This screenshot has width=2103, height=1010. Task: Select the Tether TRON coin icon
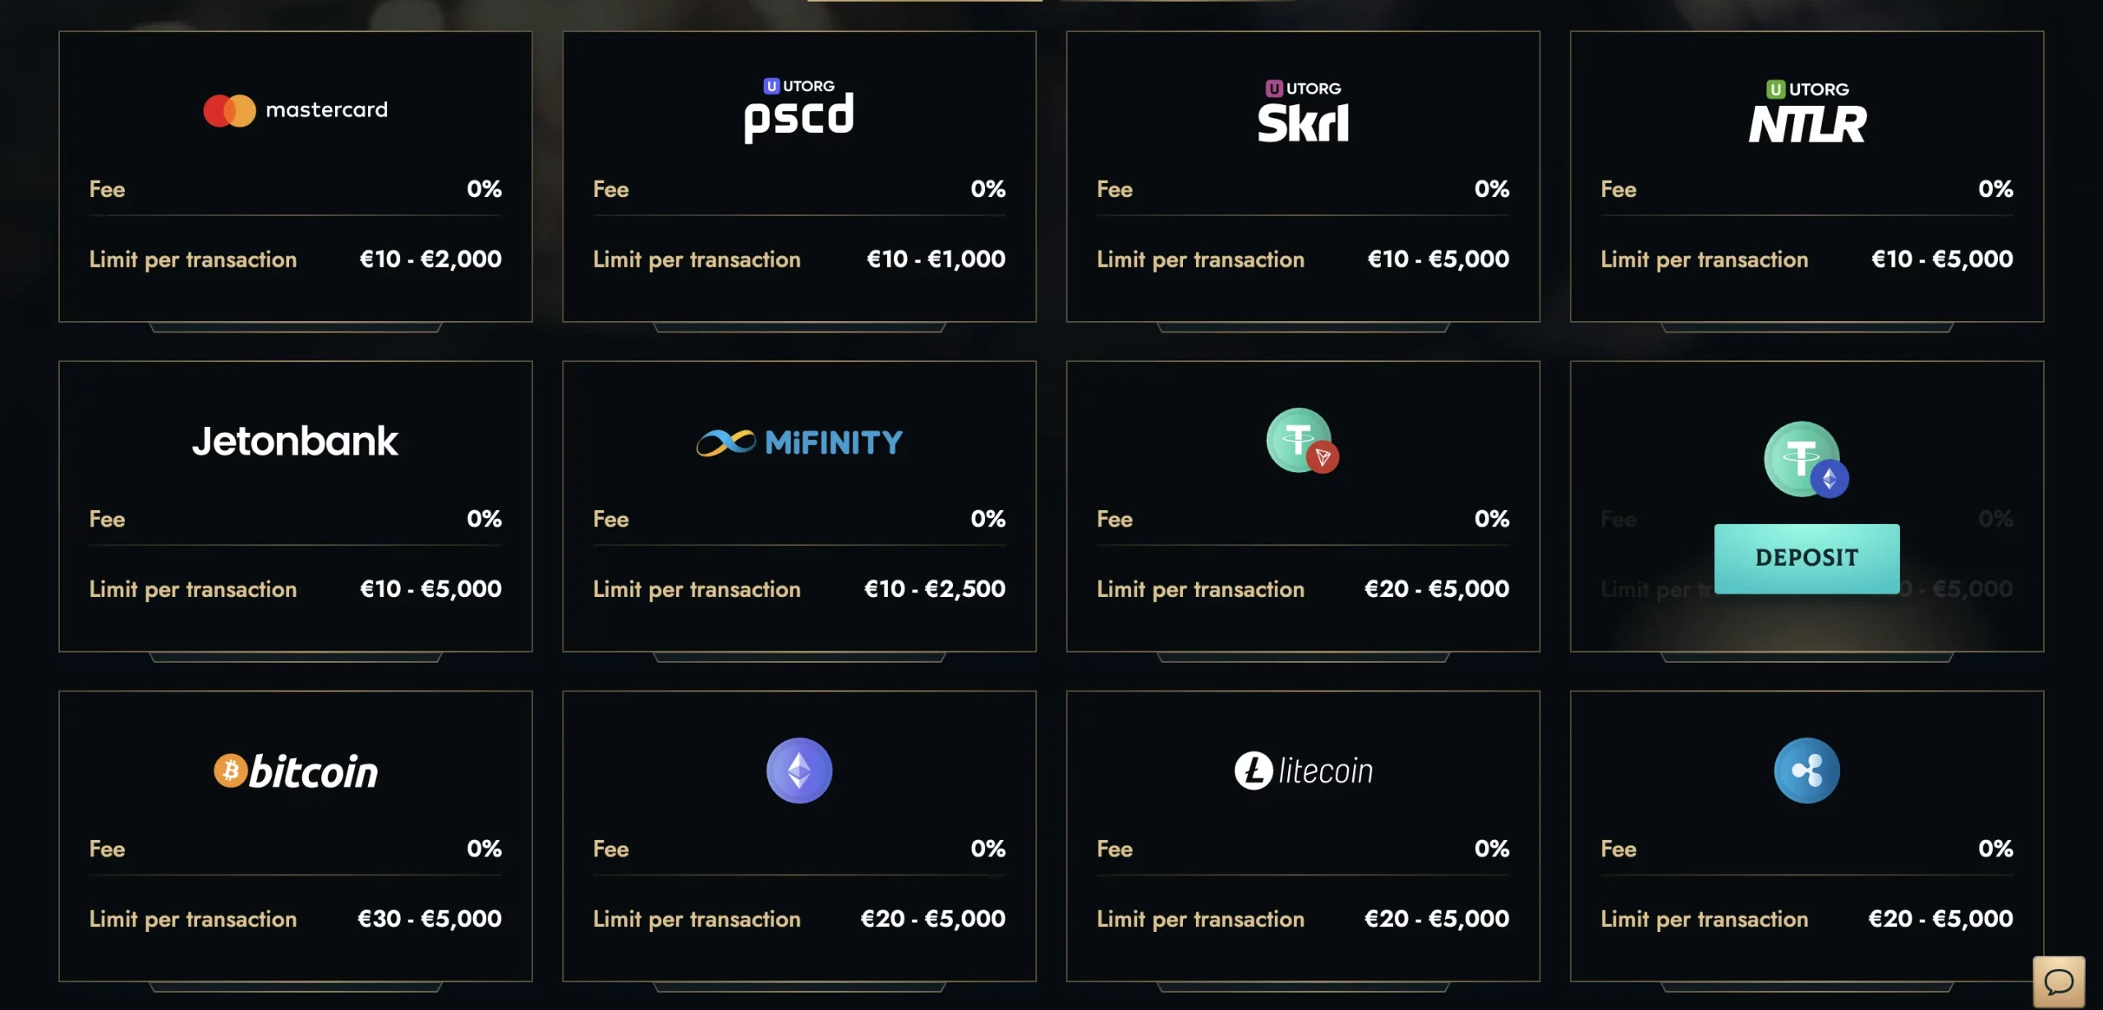[1303, 441]
